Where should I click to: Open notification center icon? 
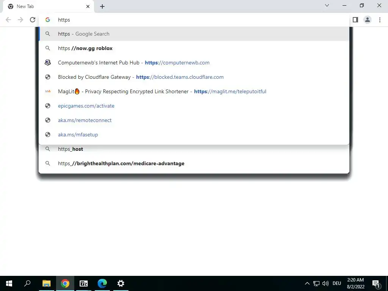tap(376, 284)
